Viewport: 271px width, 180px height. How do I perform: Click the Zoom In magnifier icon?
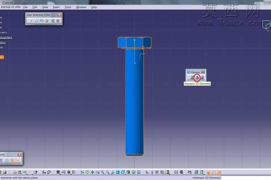pyautogui.click(x=102, y=172)
